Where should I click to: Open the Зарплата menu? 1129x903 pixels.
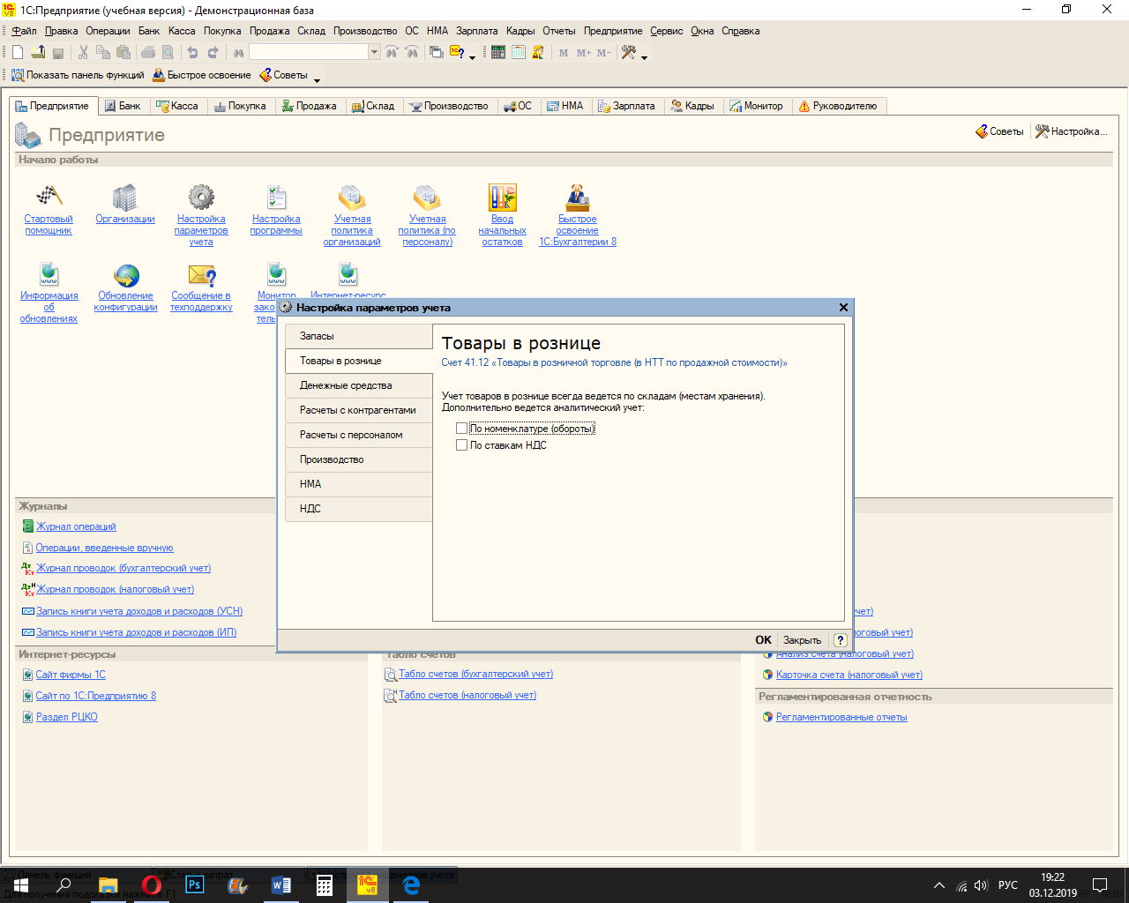(477, 31)
